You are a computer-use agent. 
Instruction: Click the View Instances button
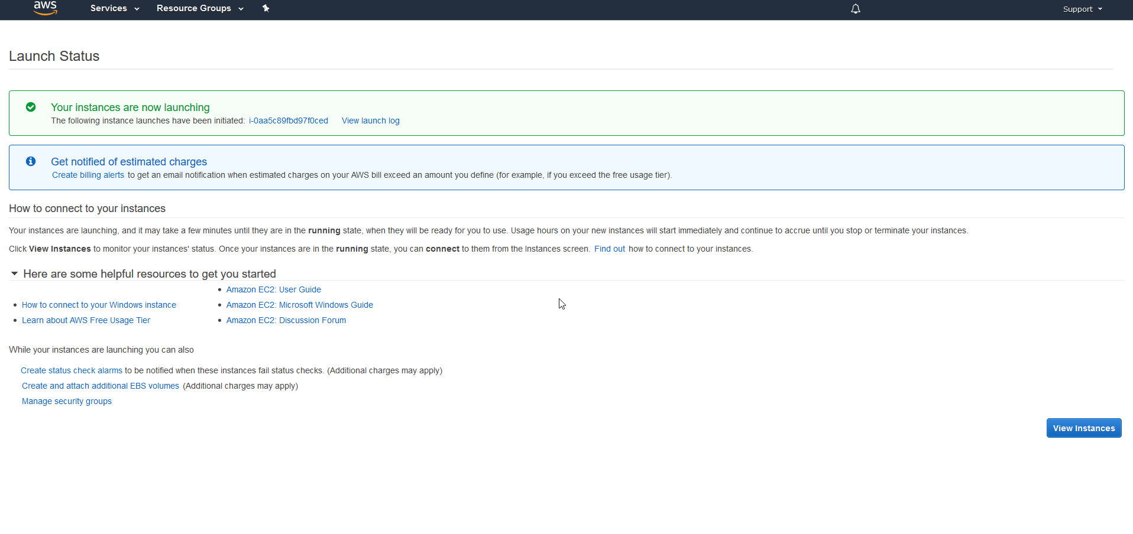(1083, 428)
